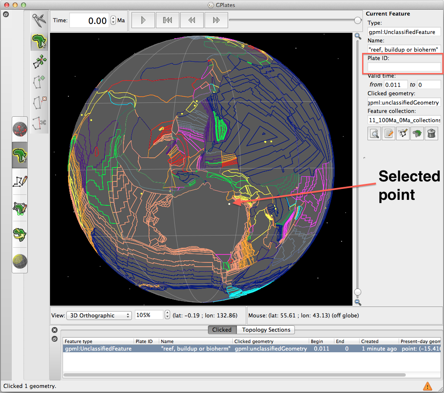Click the Query Feature magnifier button
Screen dimensions: 444x393
374,134
